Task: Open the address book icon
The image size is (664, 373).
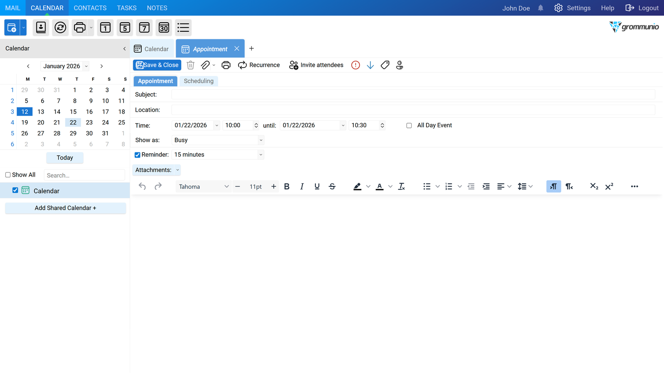Action: click(41, 27)
